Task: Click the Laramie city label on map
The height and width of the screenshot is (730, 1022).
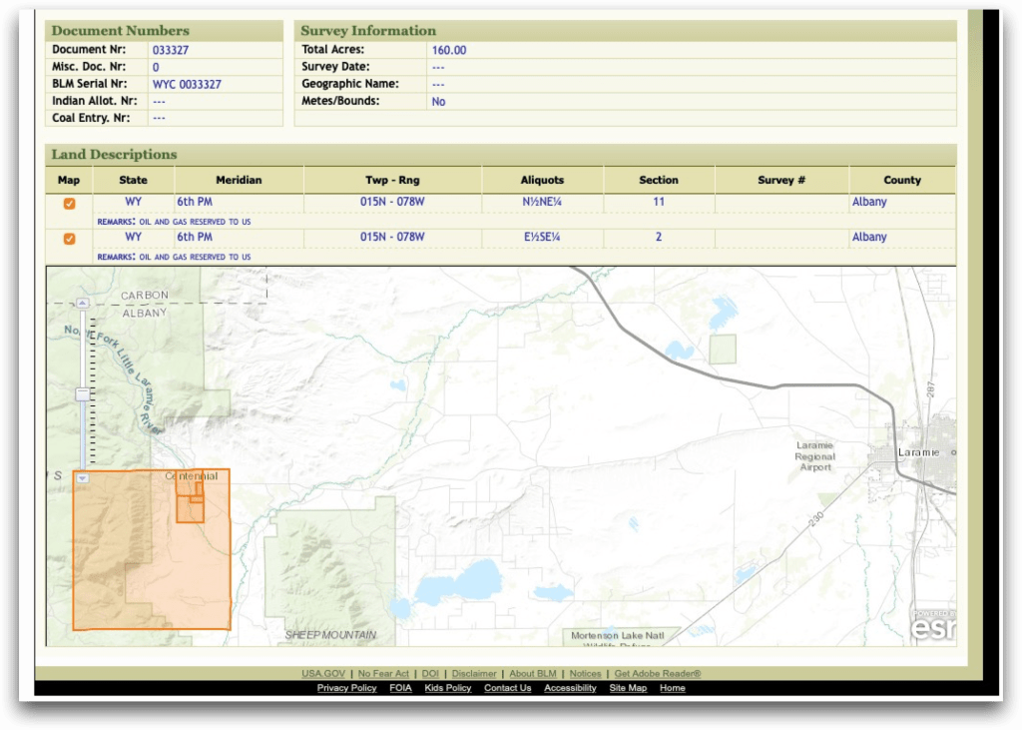Action: pyautogui.click(x=917, y=452)
